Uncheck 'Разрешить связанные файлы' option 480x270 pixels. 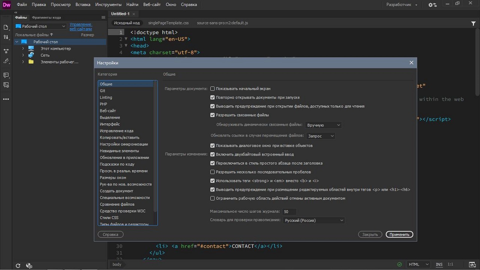pyautogui.click(x=213, y=115)
